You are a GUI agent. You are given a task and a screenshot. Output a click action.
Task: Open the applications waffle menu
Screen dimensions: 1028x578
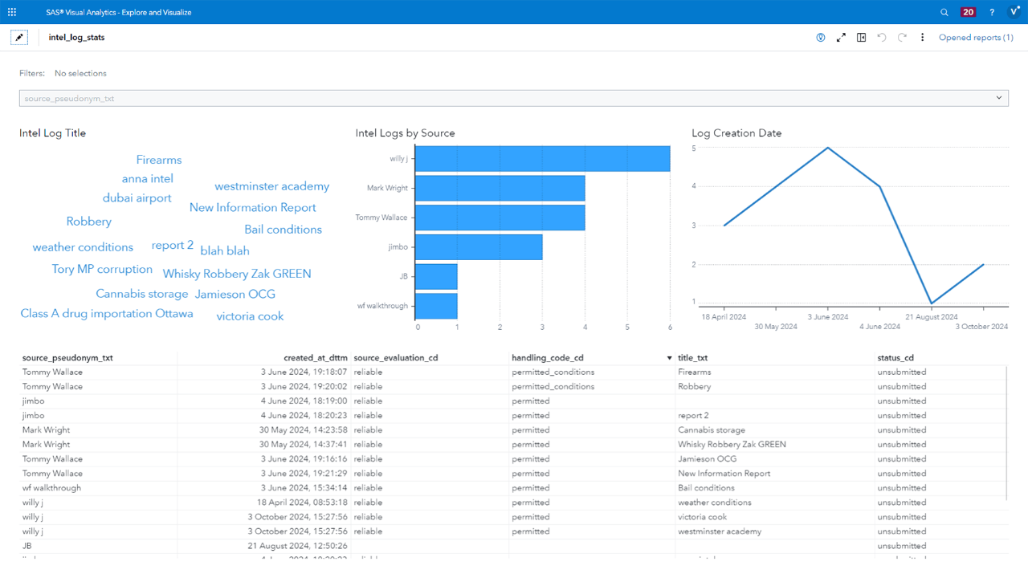(x=11, y=11)
